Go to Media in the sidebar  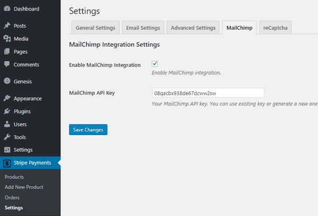click(21, 39)
